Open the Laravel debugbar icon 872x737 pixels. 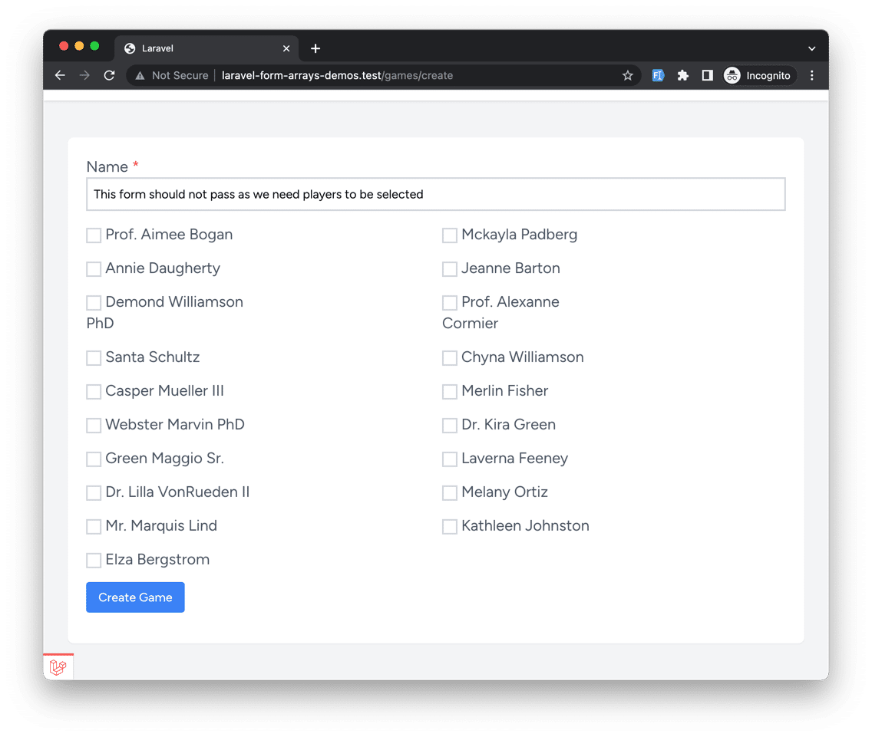click(x=58, y=667)
